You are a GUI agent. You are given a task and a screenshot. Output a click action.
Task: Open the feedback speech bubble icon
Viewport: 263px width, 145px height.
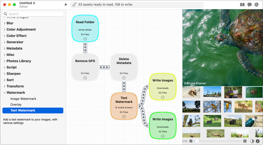point(249,5)
